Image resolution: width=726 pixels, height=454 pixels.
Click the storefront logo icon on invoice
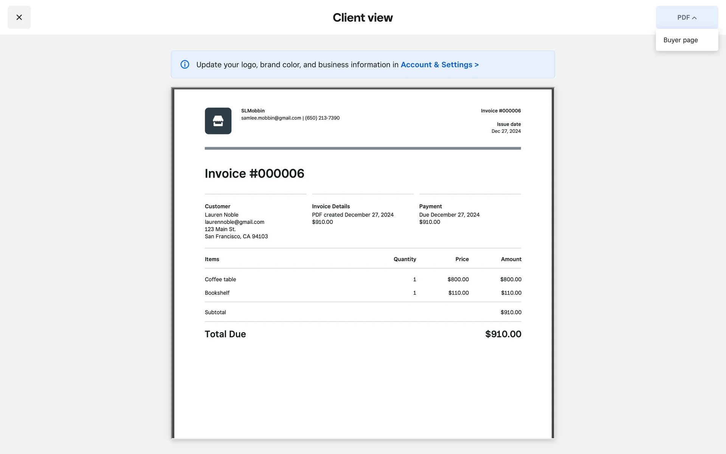click(x=218, y=121)
